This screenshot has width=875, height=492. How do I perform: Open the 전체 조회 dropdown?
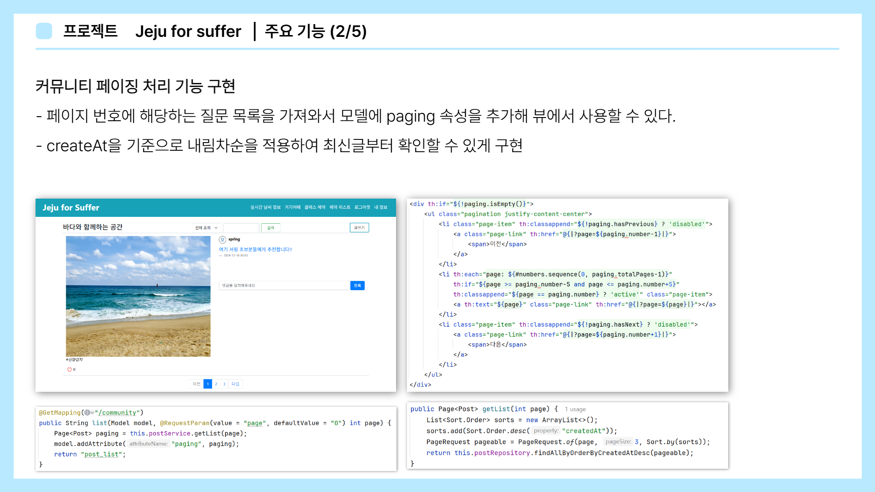click(206, 228)
